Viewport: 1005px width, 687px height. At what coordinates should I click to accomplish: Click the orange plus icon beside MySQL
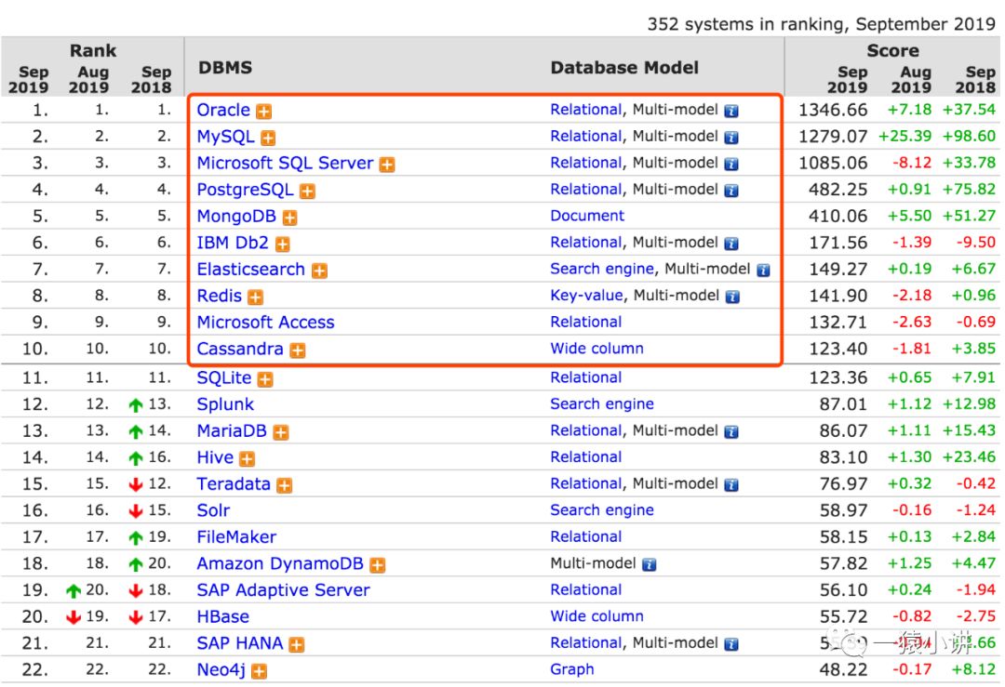[x=269, y=138]
